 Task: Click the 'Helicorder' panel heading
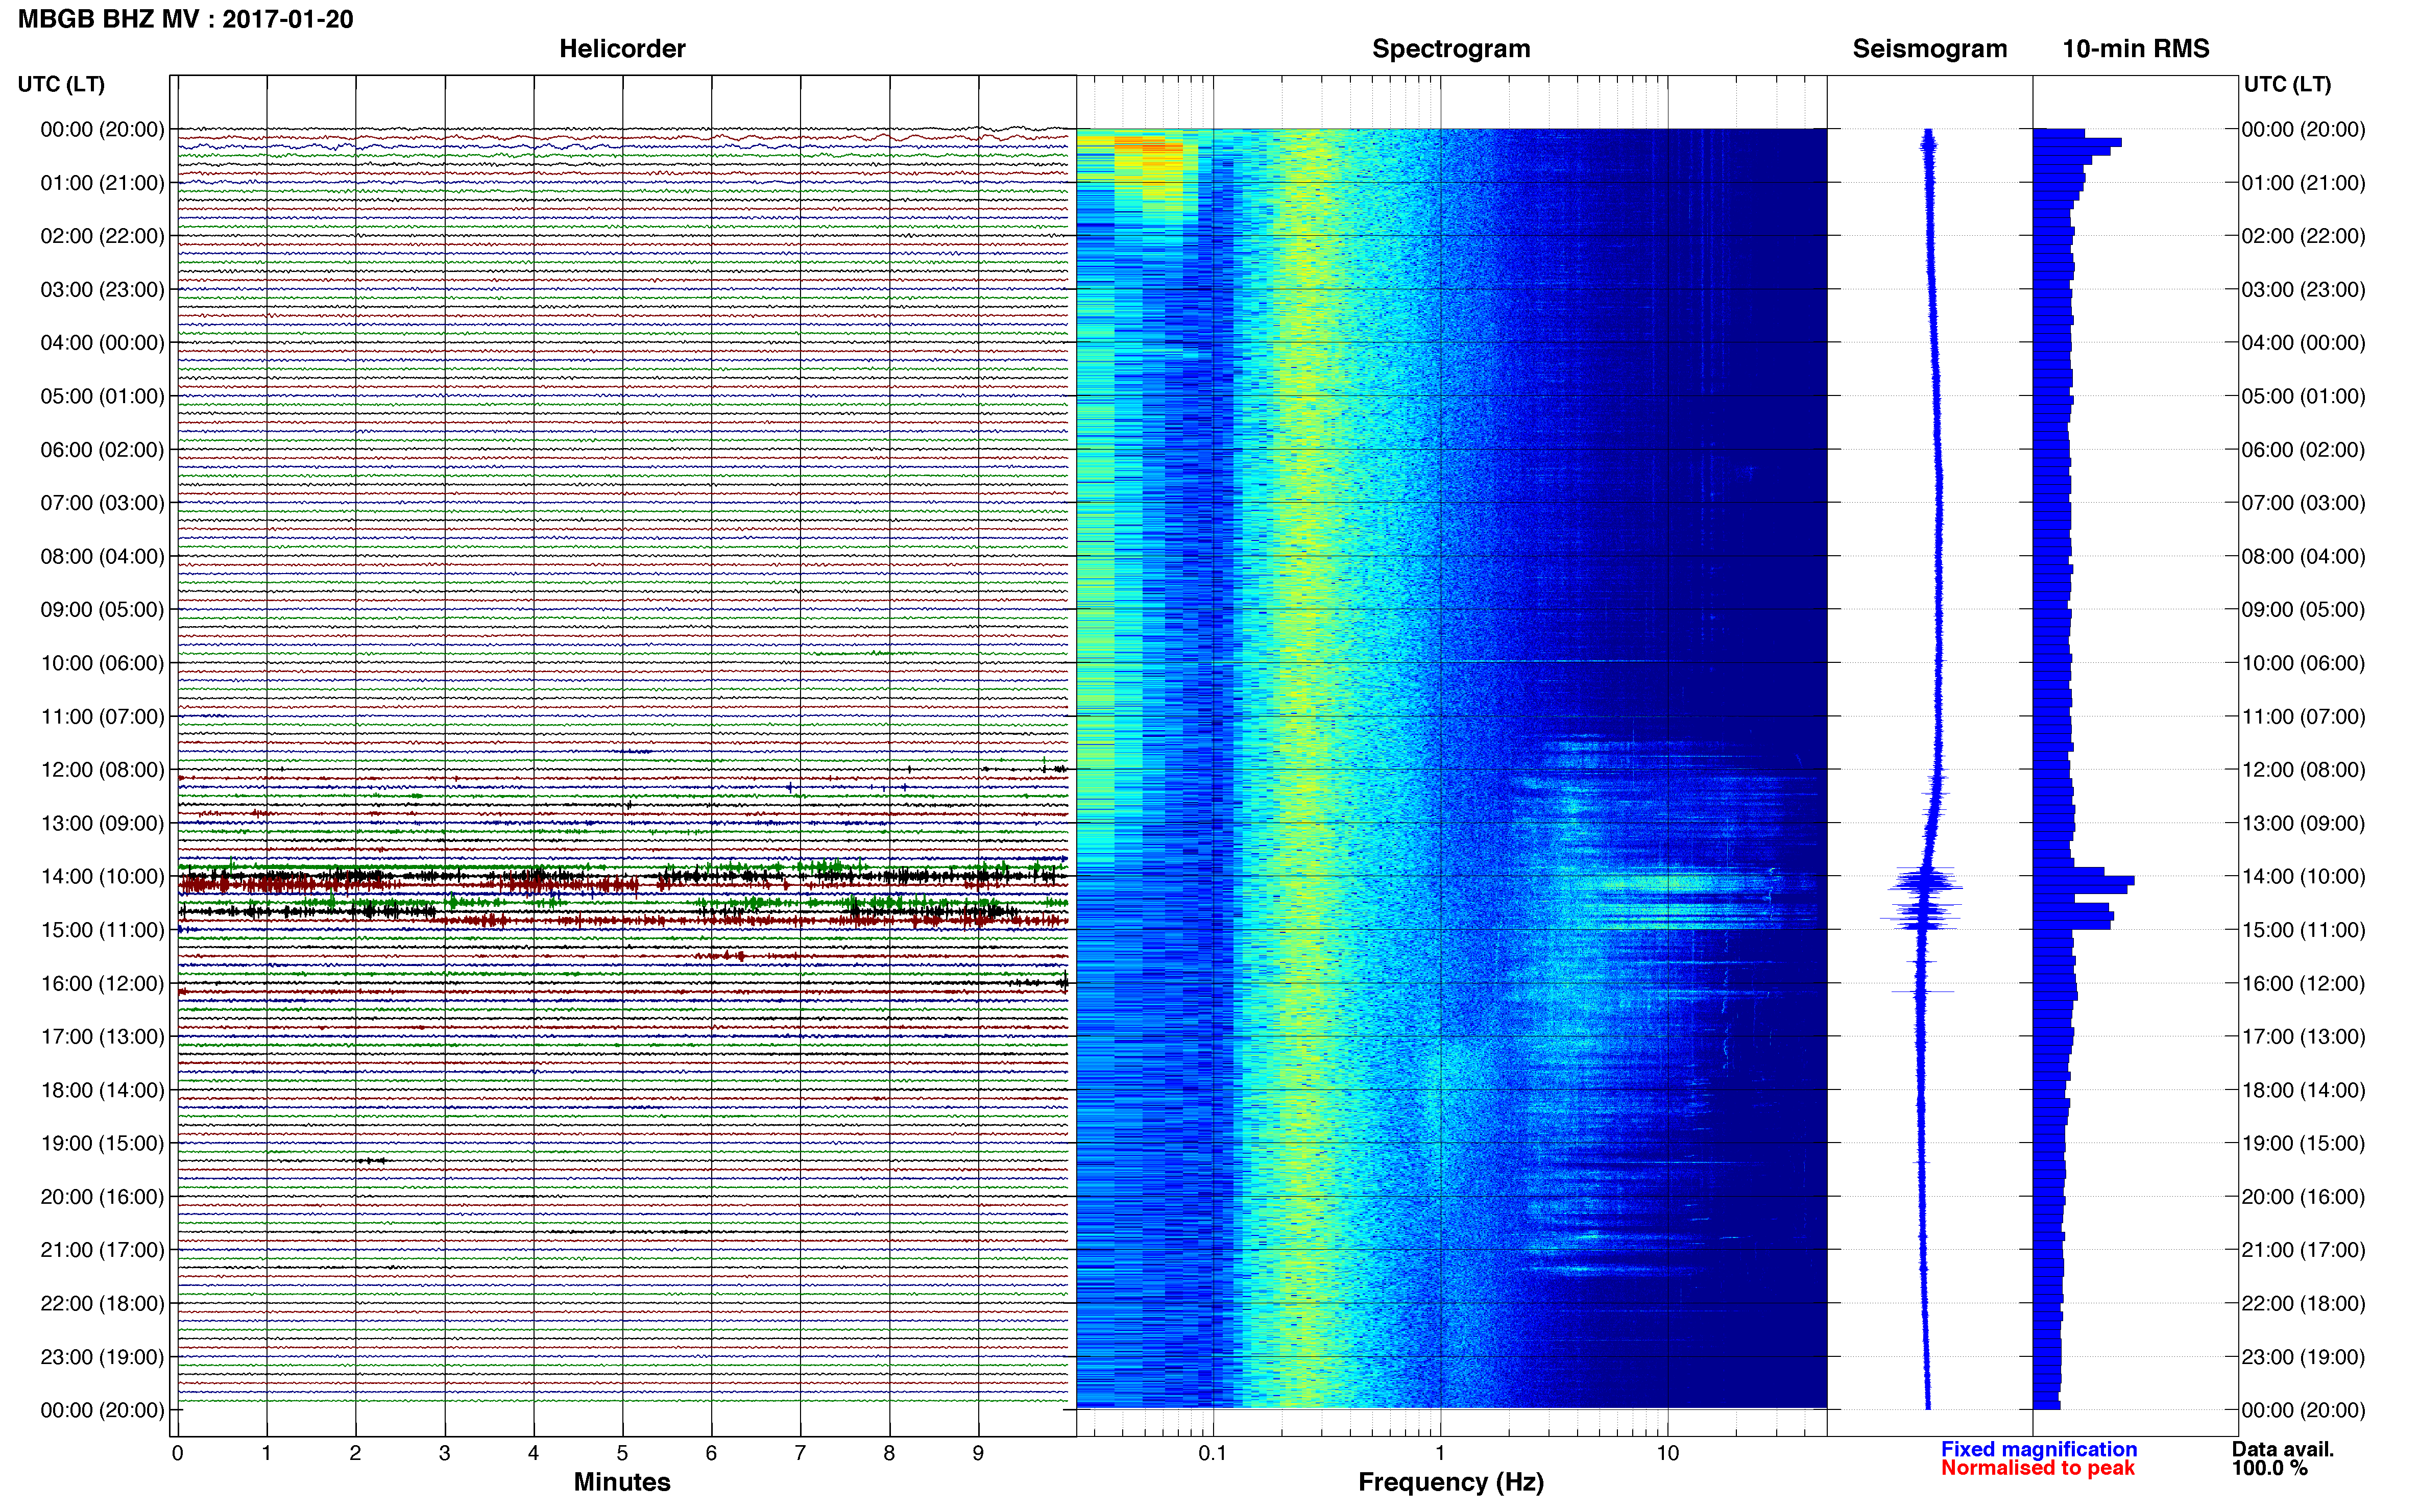tap(621, 49)
